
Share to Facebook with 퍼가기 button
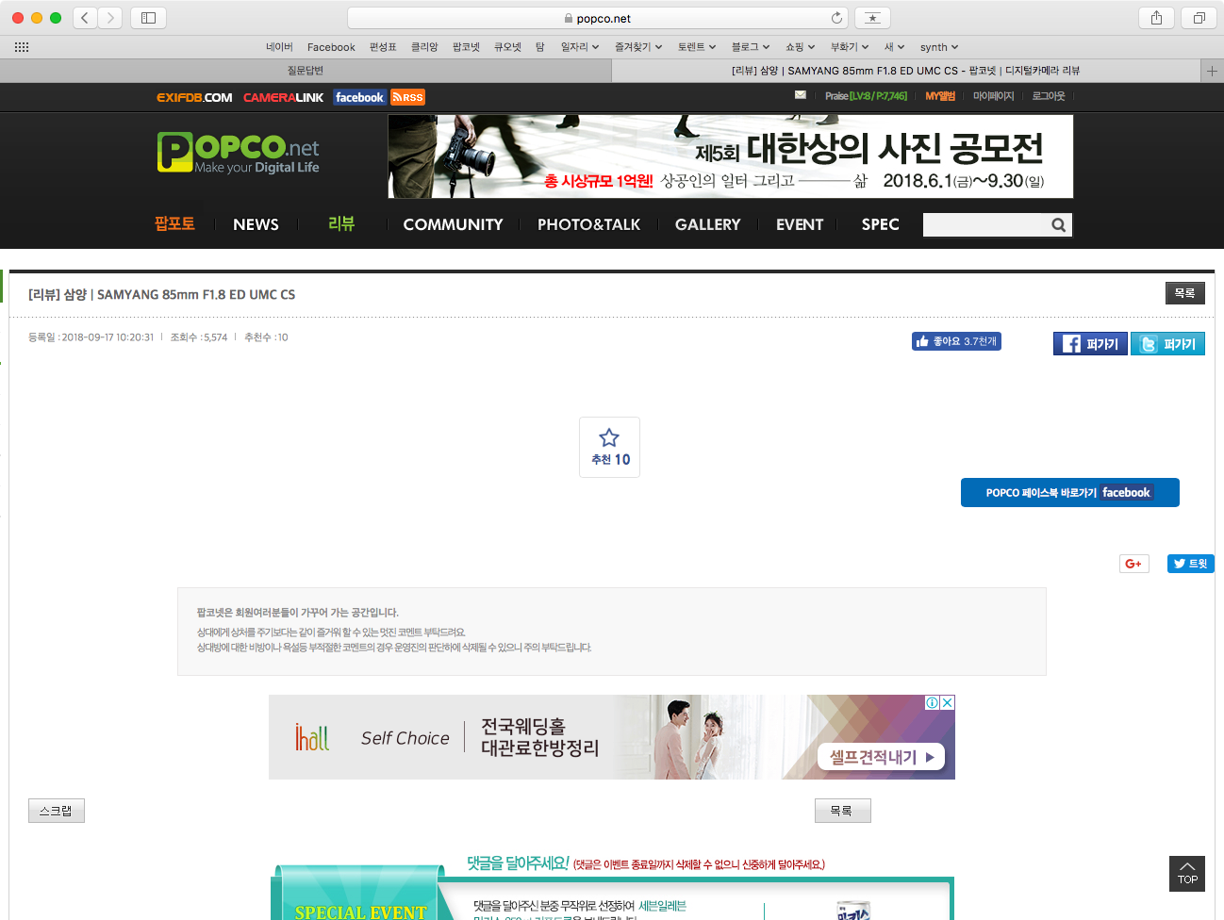click(1090, 344)
